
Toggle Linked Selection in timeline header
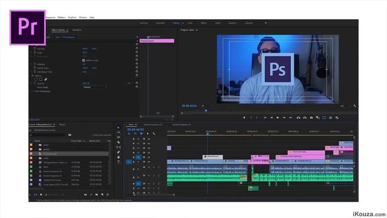[141, 134]
